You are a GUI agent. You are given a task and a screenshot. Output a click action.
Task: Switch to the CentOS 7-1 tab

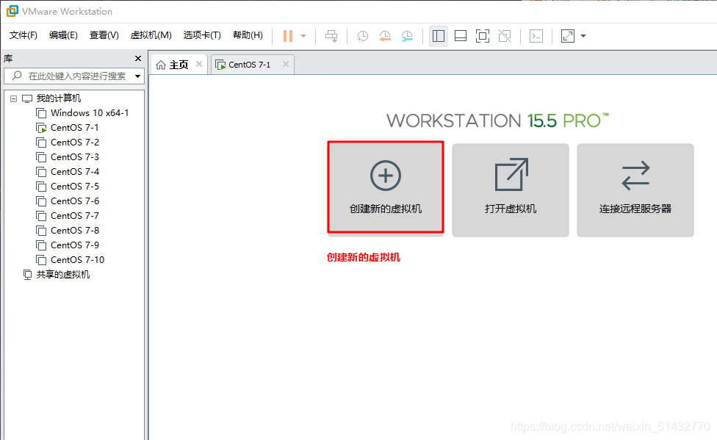(x=247, y=64)
